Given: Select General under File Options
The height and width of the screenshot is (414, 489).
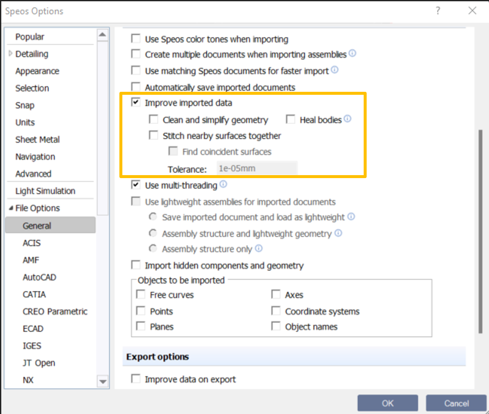Looking at the screenshot, I should [x=51, y=225].
